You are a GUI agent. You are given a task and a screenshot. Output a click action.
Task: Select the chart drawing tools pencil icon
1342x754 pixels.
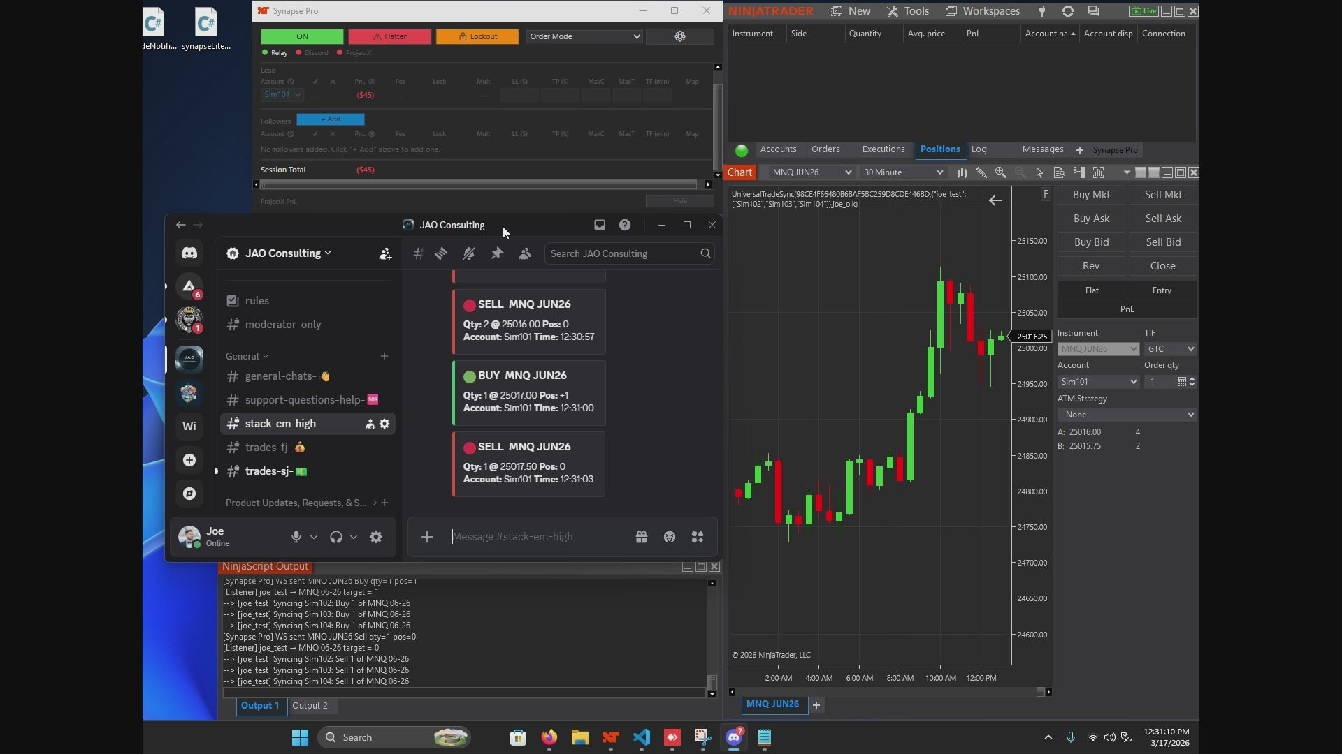click(981, 172)
